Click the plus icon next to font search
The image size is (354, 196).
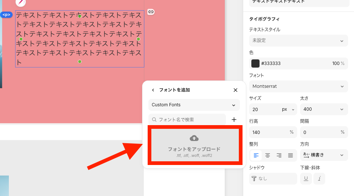pyautogui.click(x=234, y=120)
